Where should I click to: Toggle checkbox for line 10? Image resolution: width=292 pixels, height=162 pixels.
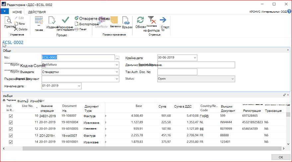pos(11,116)
